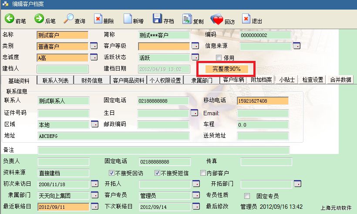The height and width of the screenshot is (214, 357).
Task: Click the 移动电话 field
Action: (263, 101)
